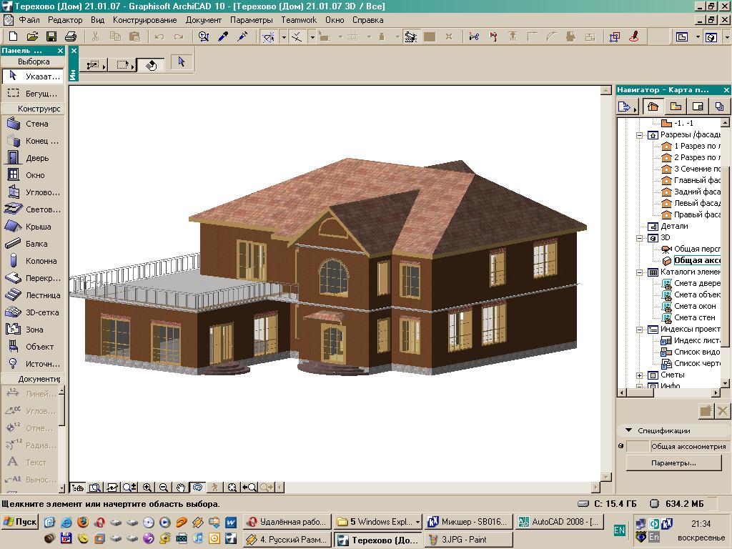Image resolution: width=732 pixels, height=549 pixels.
Task: Click the Save diskette icon
Action: pyautogui.click(x=51, y=36)
